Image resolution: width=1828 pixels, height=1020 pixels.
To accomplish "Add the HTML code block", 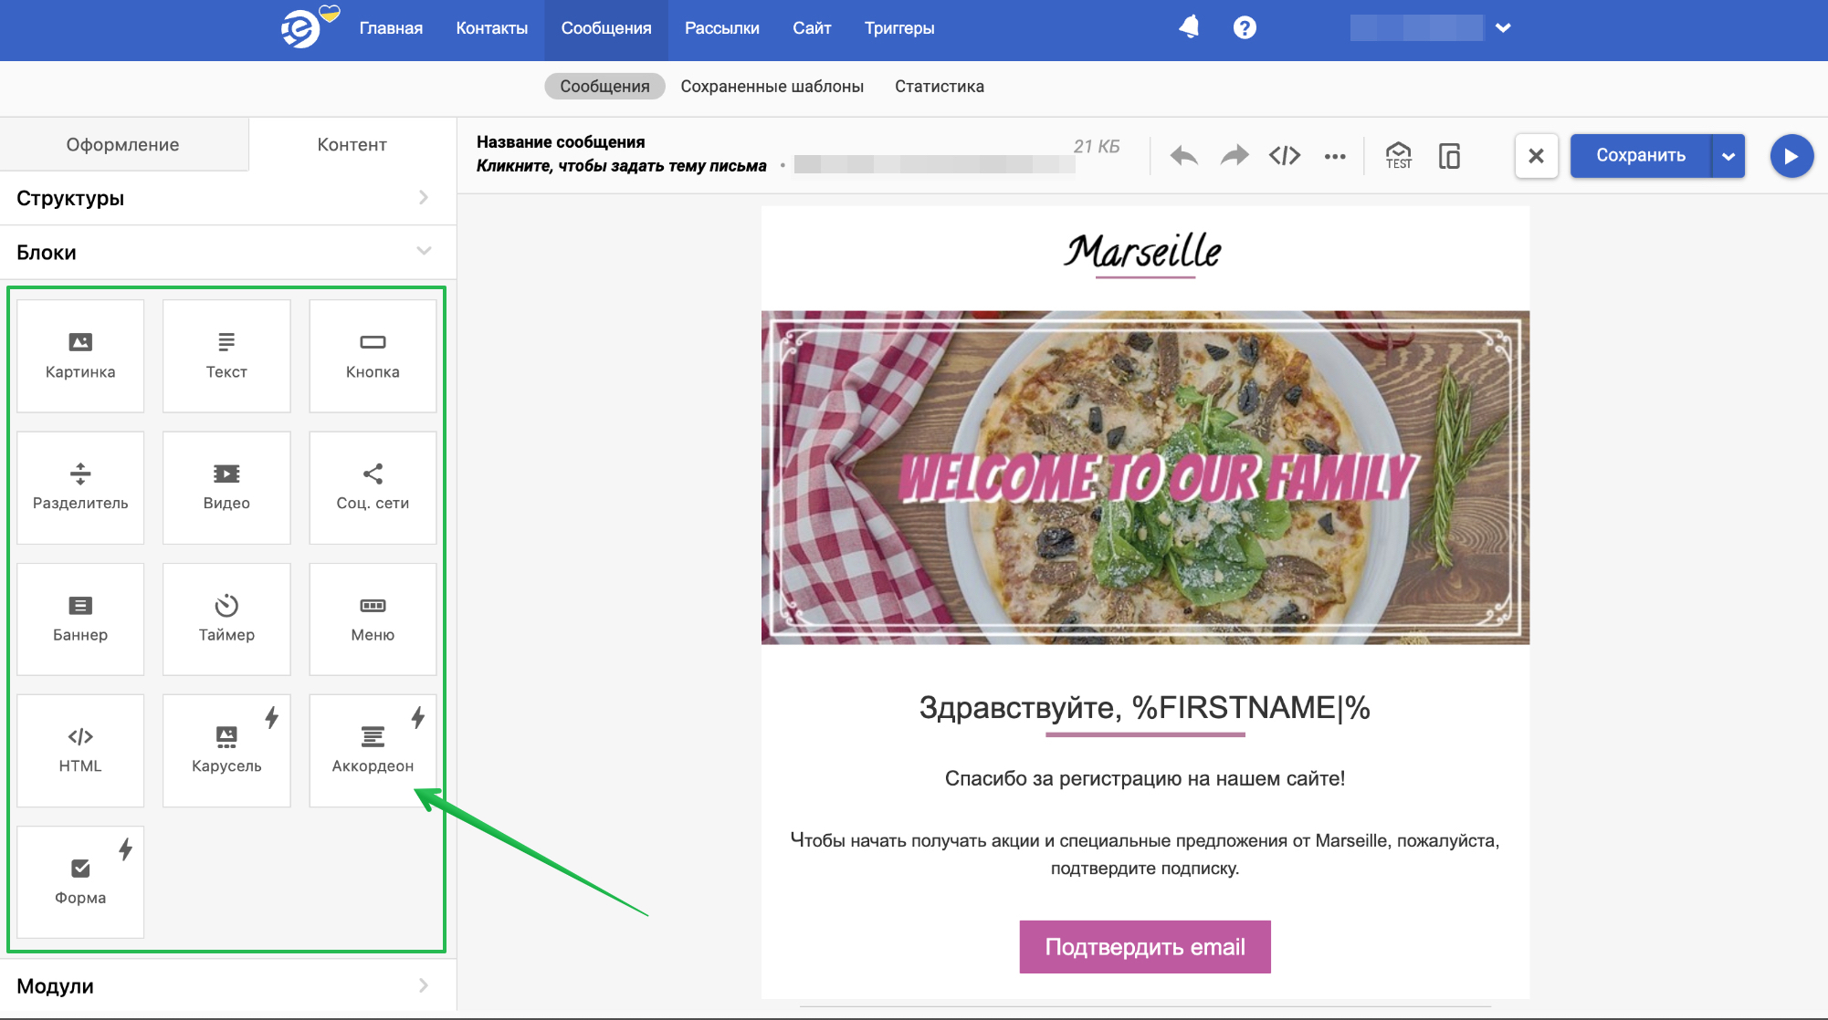I will click(x=80, y=750).
